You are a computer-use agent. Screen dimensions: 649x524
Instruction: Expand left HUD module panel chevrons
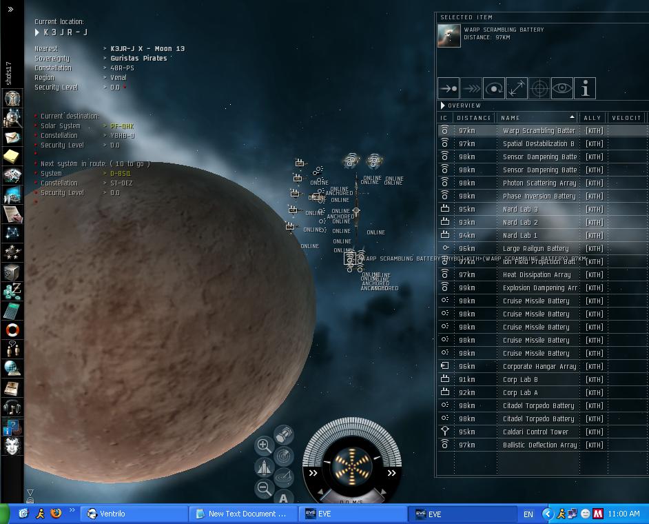coord(313,473)
